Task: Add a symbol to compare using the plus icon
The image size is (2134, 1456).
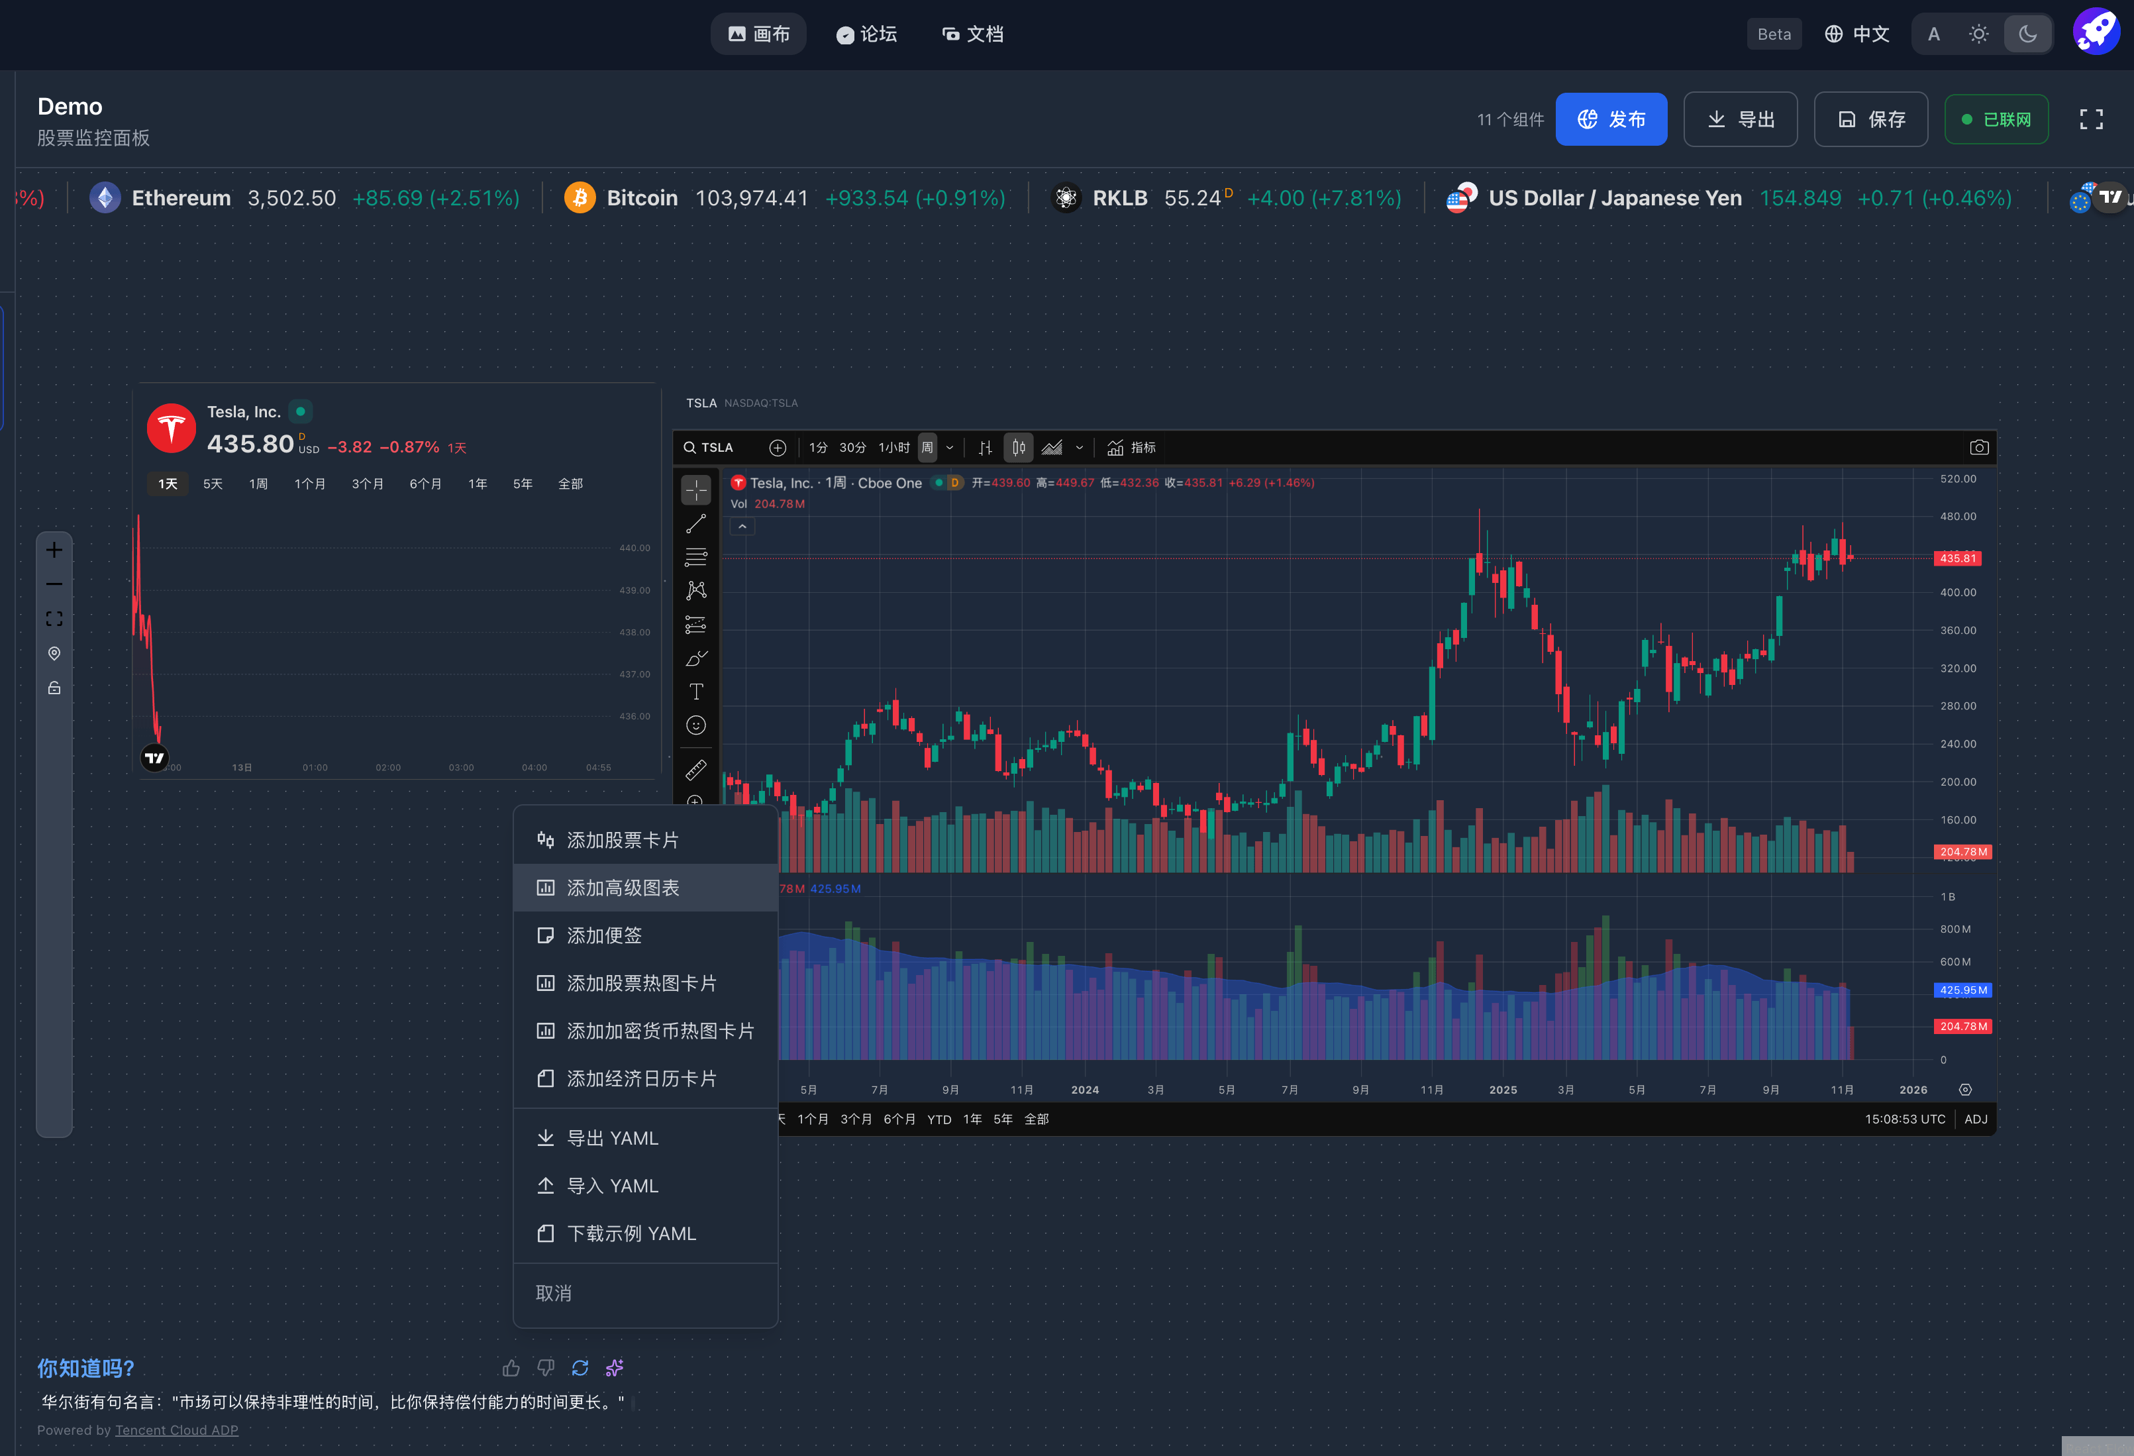Action: tap(778, 447)
